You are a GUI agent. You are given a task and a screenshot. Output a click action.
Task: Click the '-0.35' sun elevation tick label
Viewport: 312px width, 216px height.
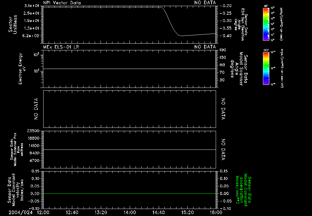pos(226,28)
